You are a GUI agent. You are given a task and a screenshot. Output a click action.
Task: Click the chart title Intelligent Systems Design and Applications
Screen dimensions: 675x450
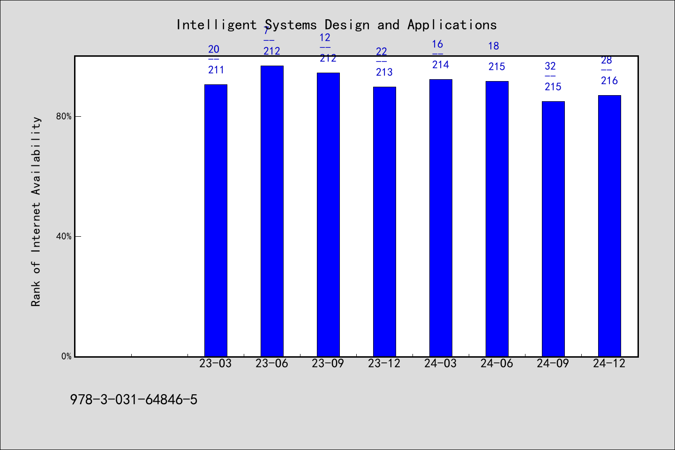click(x=336, y=25)
